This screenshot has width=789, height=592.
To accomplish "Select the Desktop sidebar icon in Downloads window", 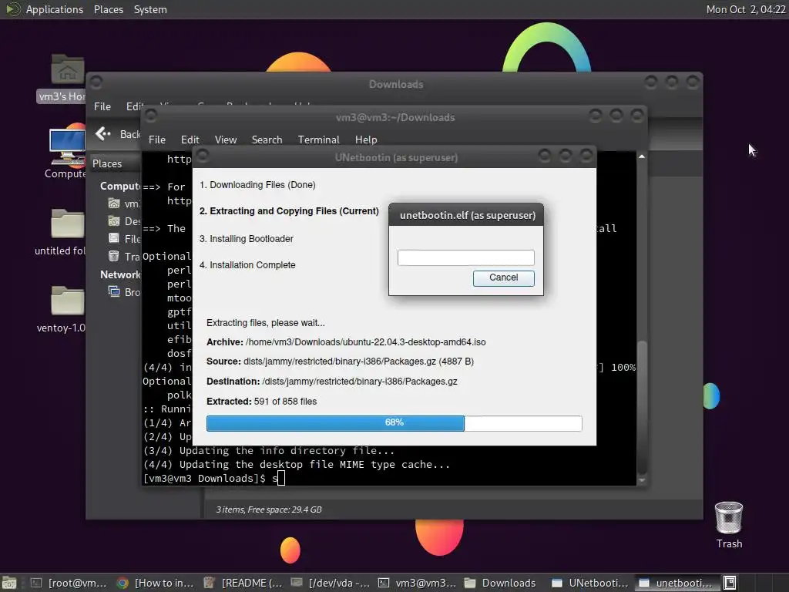I will pyautogui.click(x=114, y=221).
